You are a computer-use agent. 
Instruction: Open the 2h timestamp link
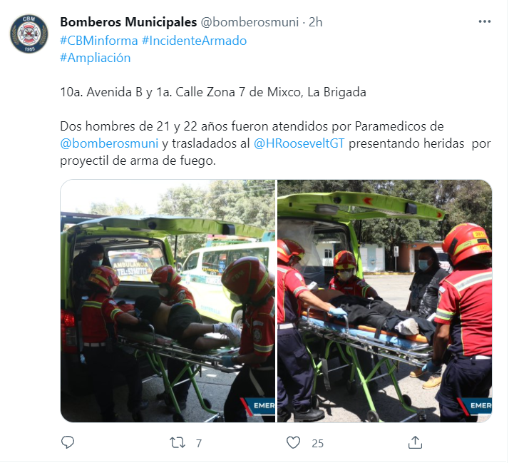tap(316, 22)
